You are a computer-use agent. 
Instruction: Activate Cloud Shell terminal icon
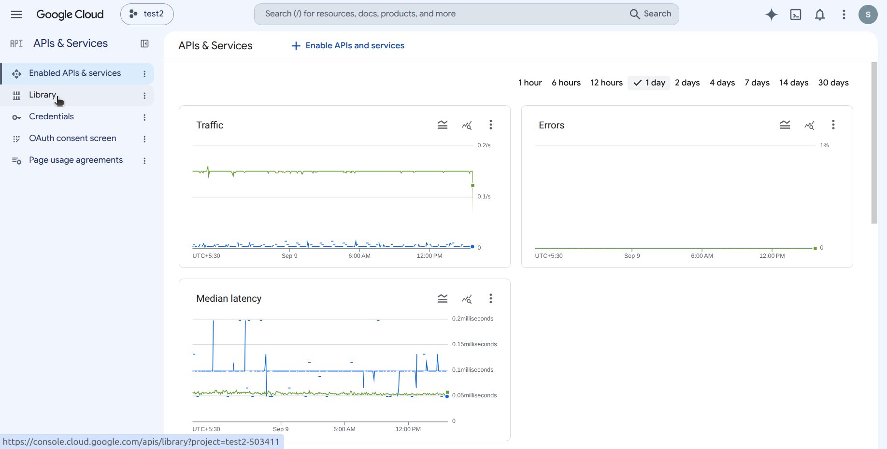(796, 14)
